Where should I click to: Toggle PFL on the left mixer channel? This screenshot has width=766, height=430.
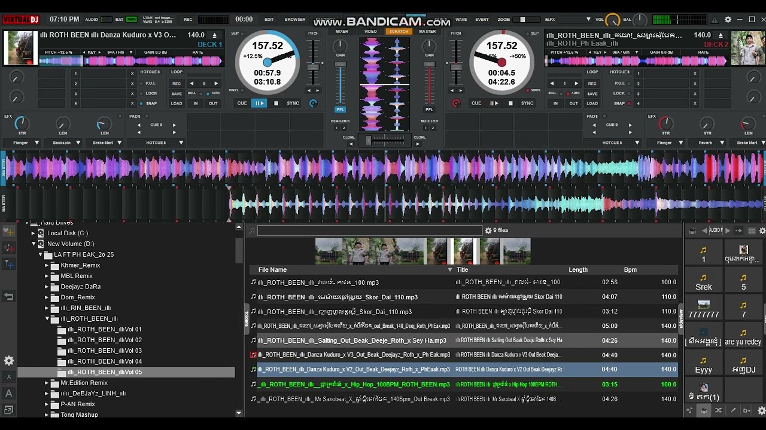click(x=340, y=109)
